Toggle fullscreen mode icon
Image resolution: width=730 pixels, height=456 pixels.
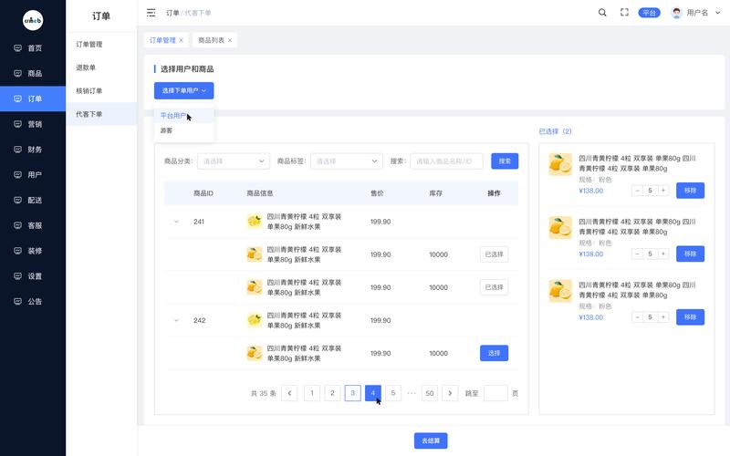[x=625, y=13]
